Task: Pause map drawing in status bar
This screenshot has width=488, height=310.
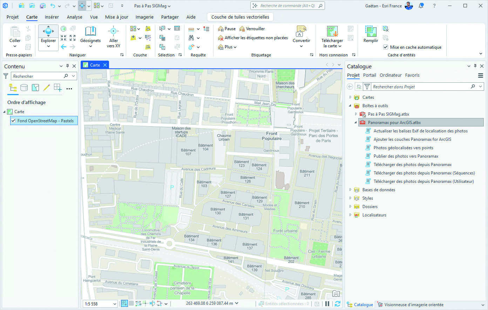Action: 327,304
